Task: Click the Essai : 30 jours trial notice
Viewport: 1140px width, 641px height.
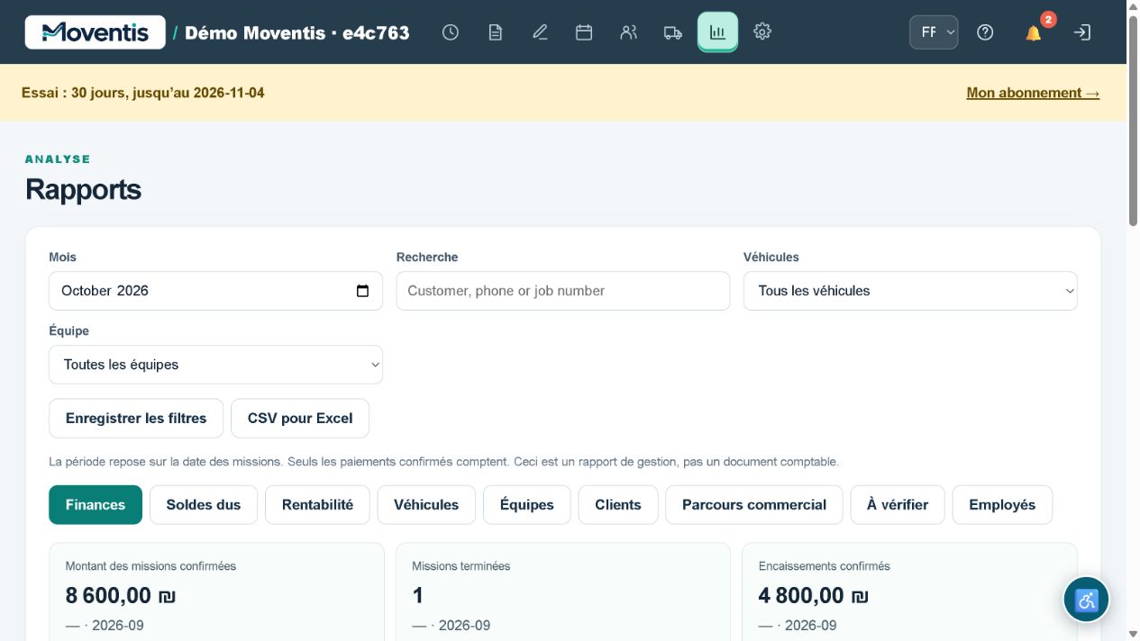Action: 143,93
